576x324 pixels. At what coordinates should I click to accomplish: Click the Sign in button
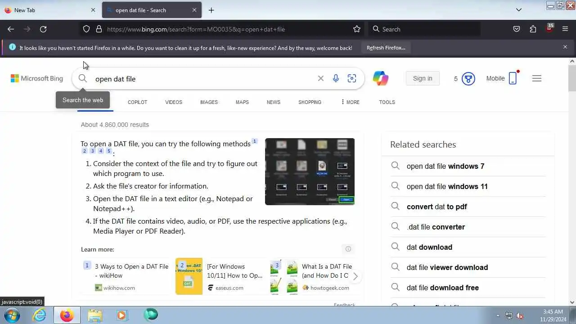pyautogui.click(x=423, y=78)
